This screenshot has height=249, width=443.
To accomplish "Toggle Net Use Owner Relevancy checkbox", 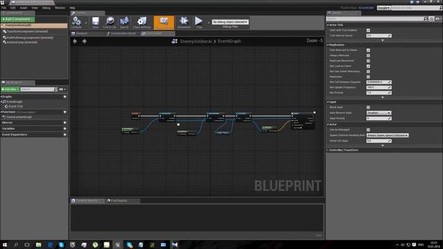I will (368, 71).
